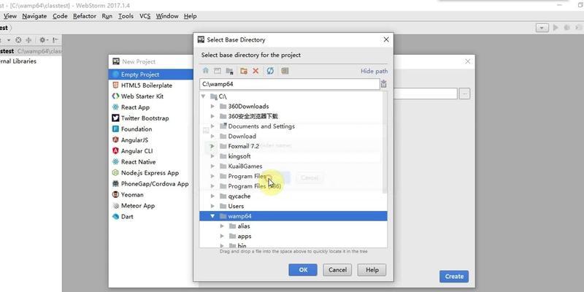Open recent paths history beside path field
The height and width of the screenshot is (292, 584).
point(384,84)
